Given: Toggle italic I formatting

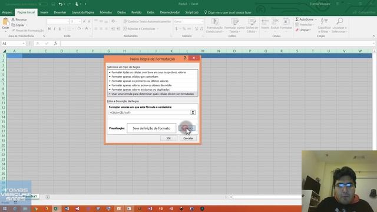Looking at the screenshot, I should pyautogui.click(x=55, y=29).
